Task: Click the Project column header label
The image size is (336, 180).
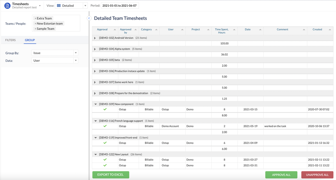Action: tap(196, 30)
